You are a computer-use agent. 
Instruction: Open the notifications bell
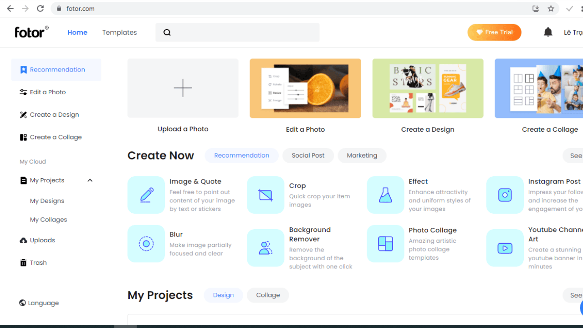[548, 32]
